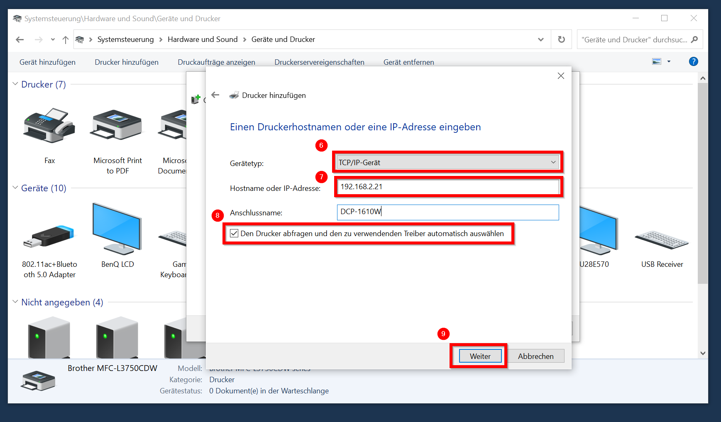
Task: Click scrollbar up arrow
Action: coord(703,78)
